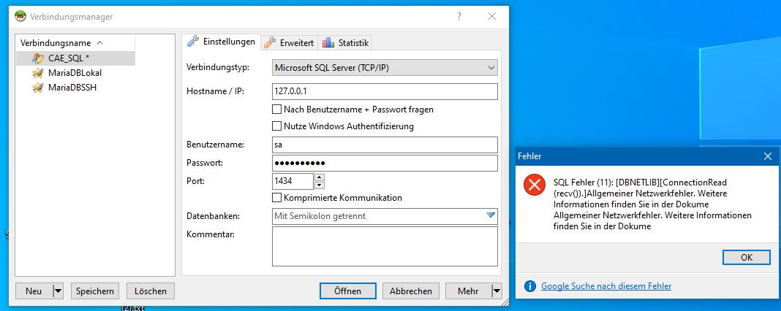Enable Nutze Windows Authentifizierung checkbox
The image size is (781, 311).
277,126
